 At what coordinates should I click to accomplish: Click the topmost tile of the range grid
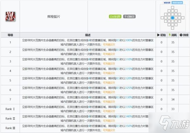172,7
